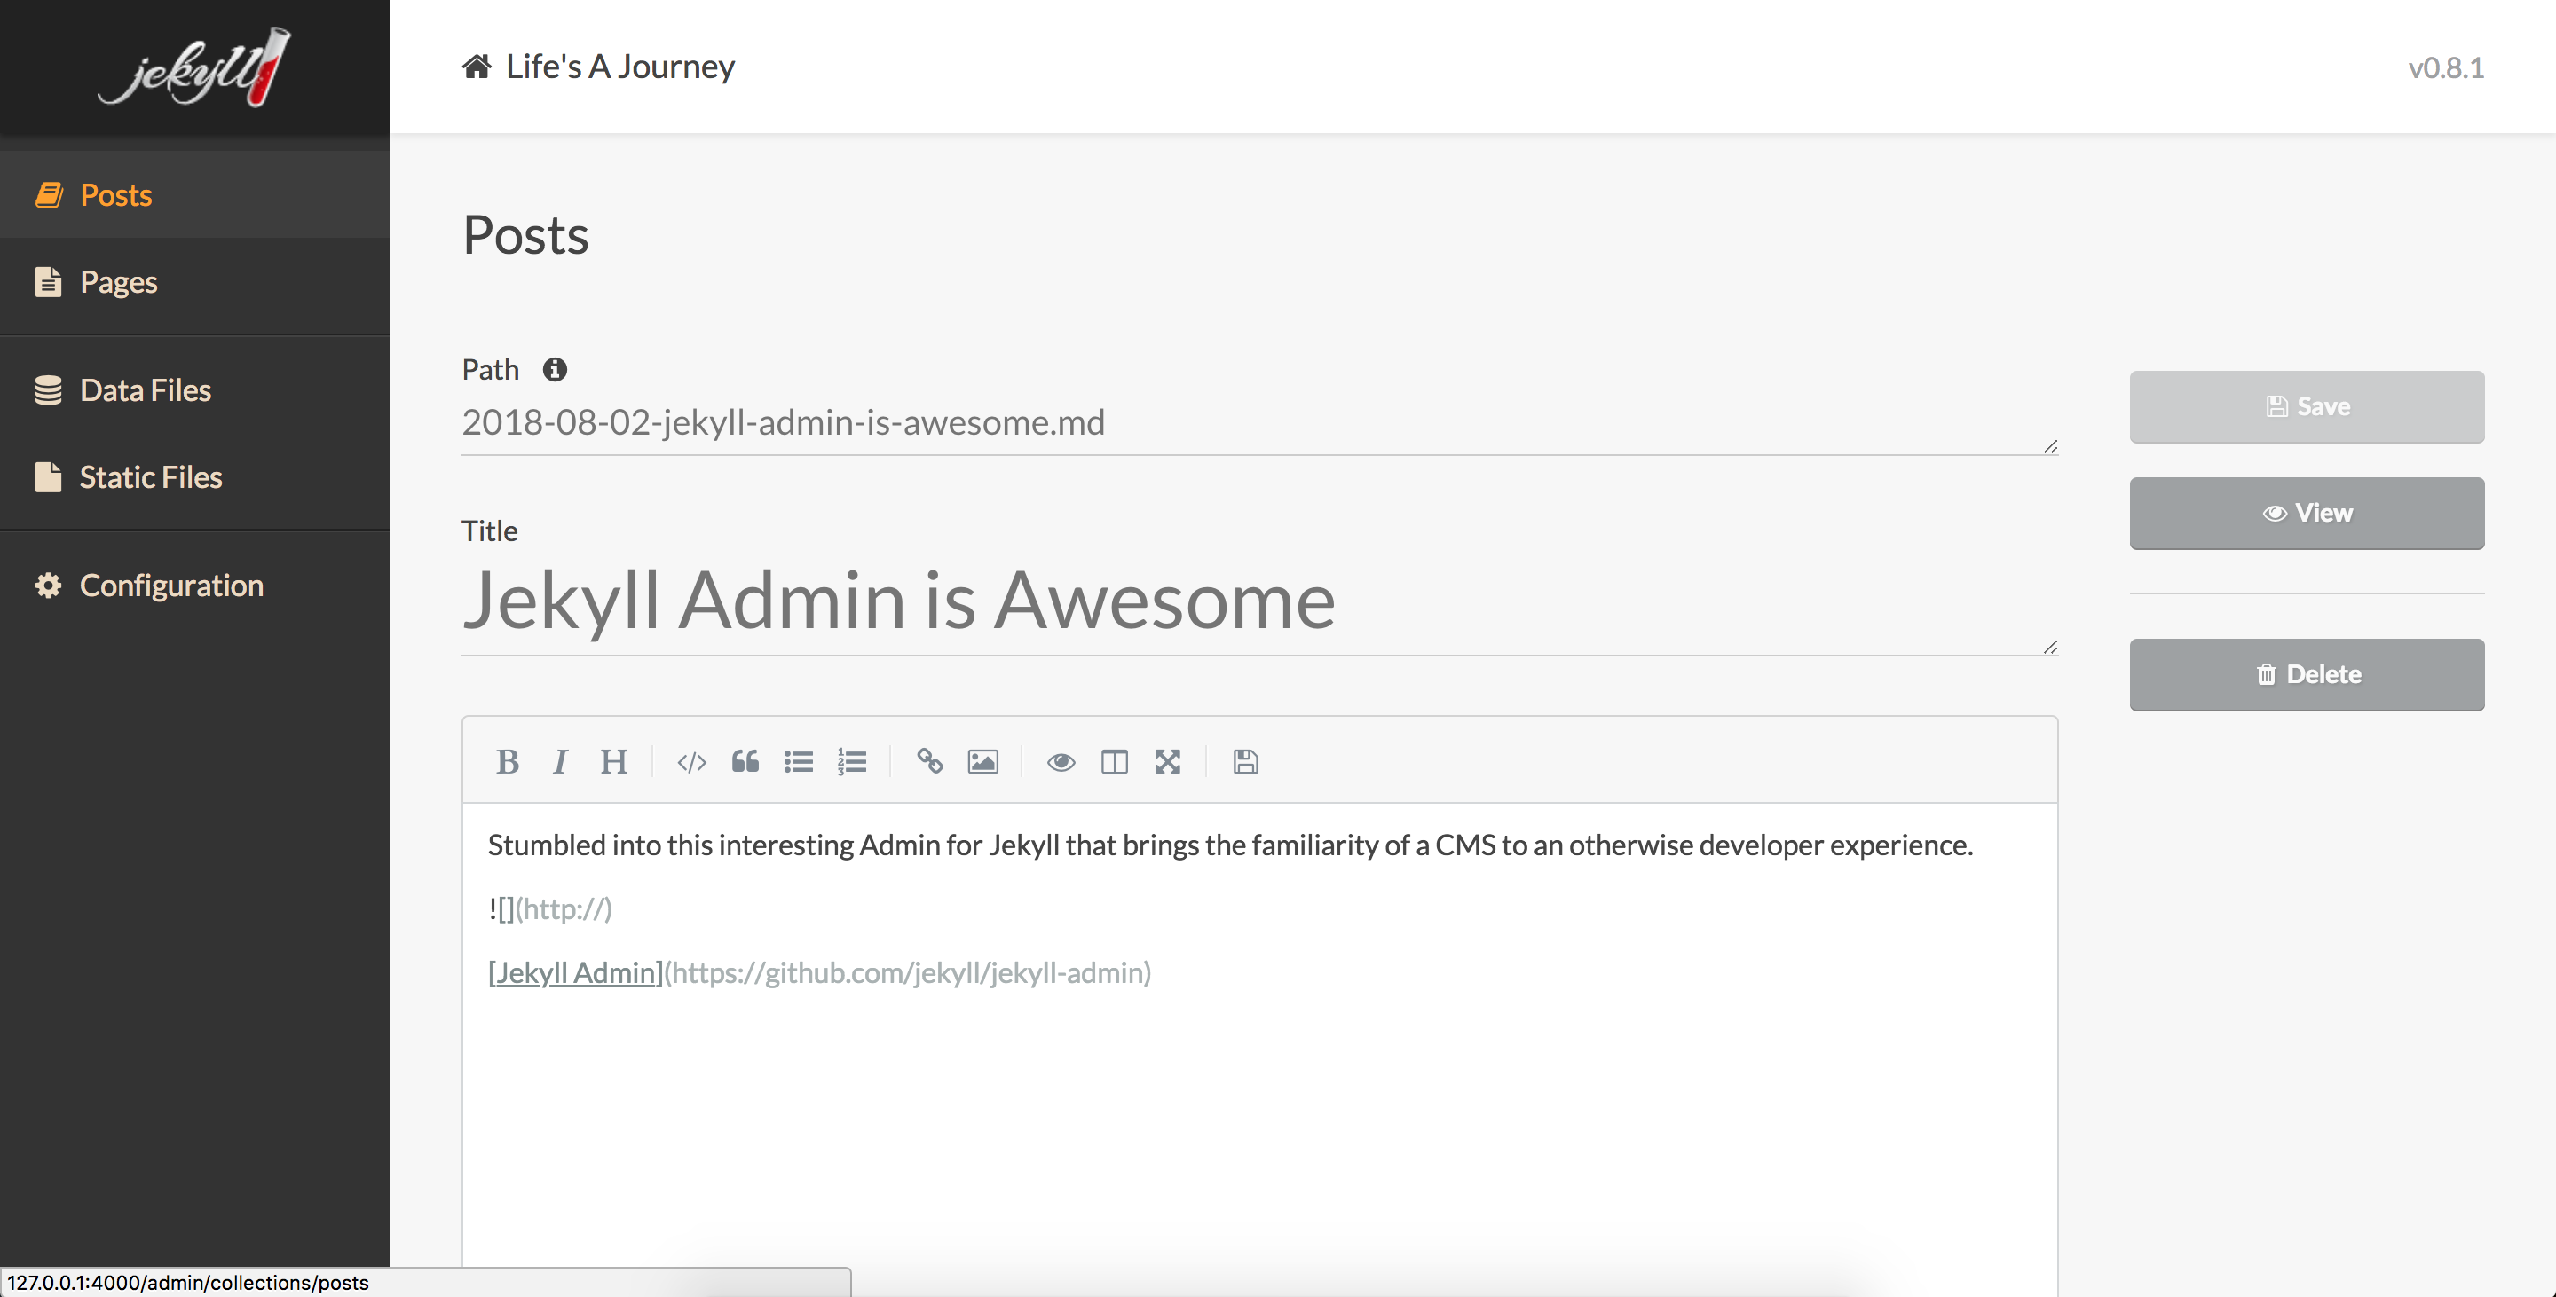
Task: Create a numbered list
Action: [852, 761]
